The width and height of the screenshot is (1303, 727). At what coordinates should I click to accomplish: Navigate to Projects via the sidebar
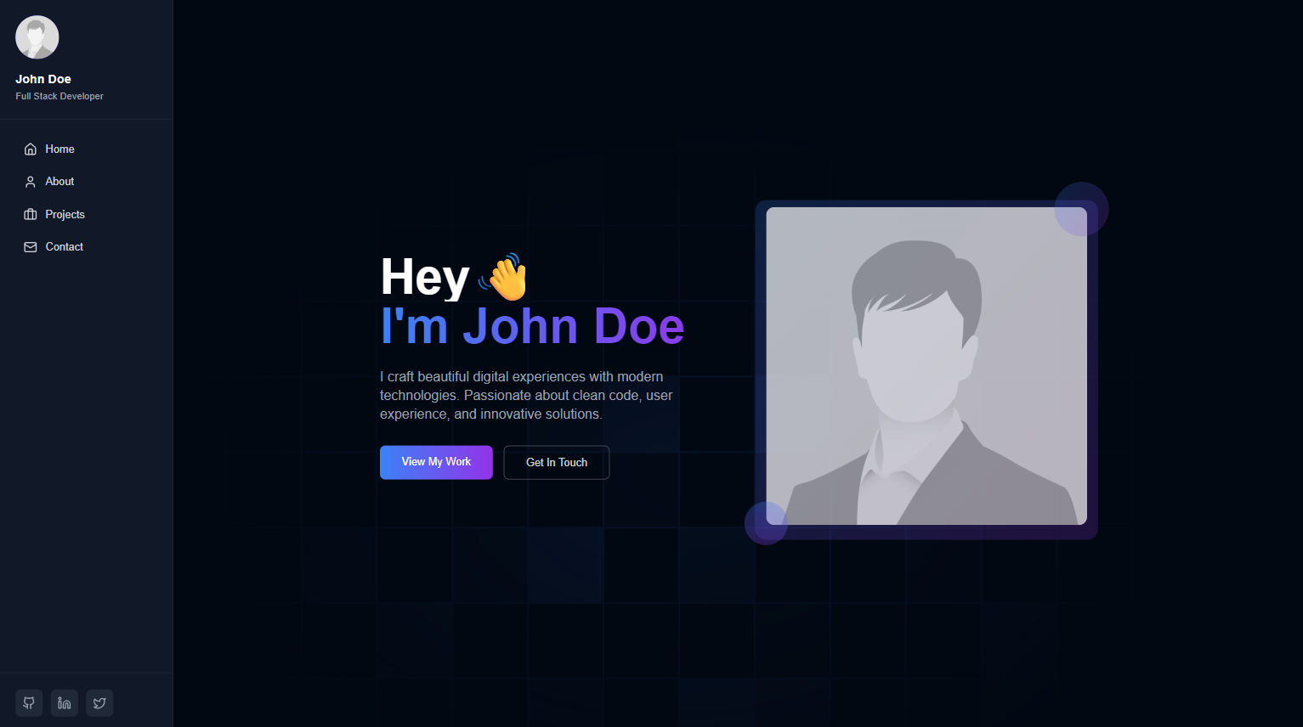click(x=65, y=214)
